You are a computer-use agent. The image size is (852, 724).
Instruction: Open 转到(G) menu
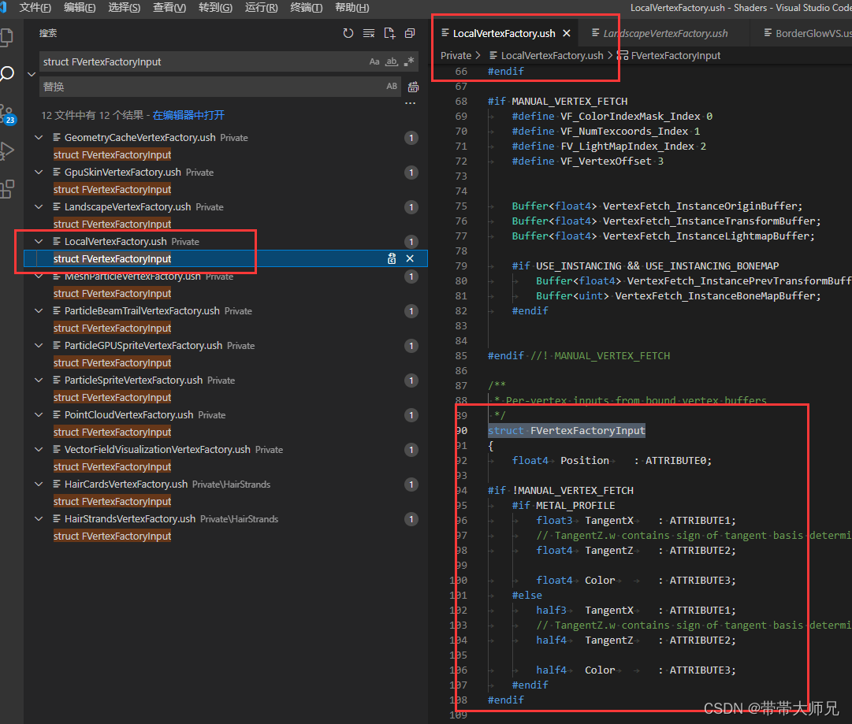tap(215, 8)
